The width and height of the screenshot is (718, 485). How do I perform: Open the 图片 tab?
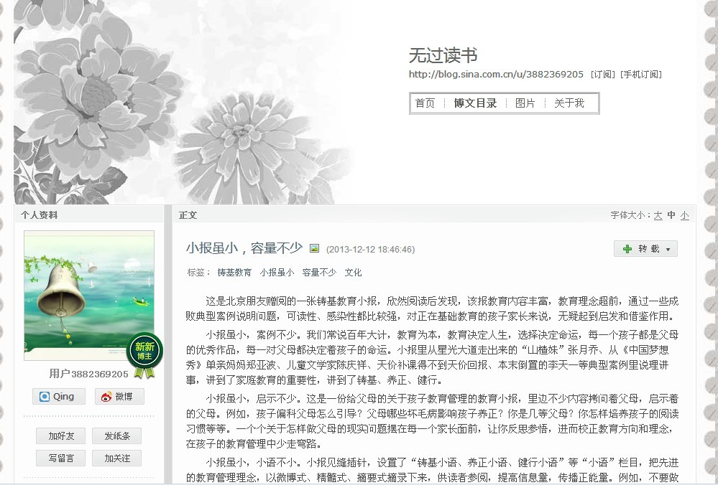tap(525, 103)
